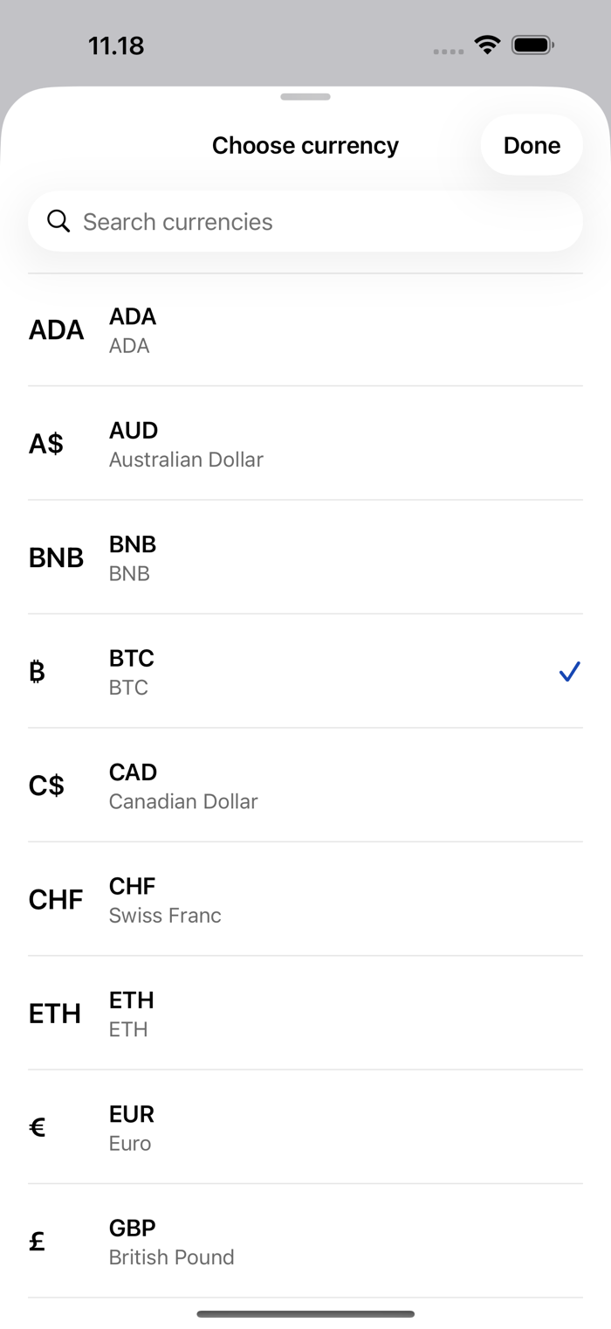Tap the Canadian Dollar label
The image size is (611, 1329).
[183, 801]
